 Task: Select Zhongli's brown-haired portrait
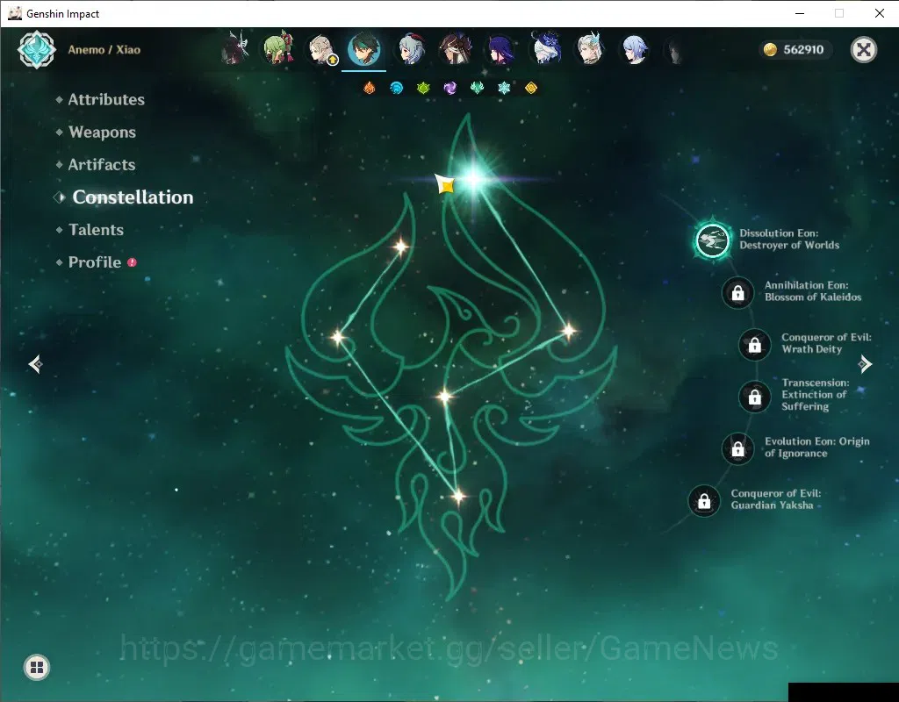456,49
